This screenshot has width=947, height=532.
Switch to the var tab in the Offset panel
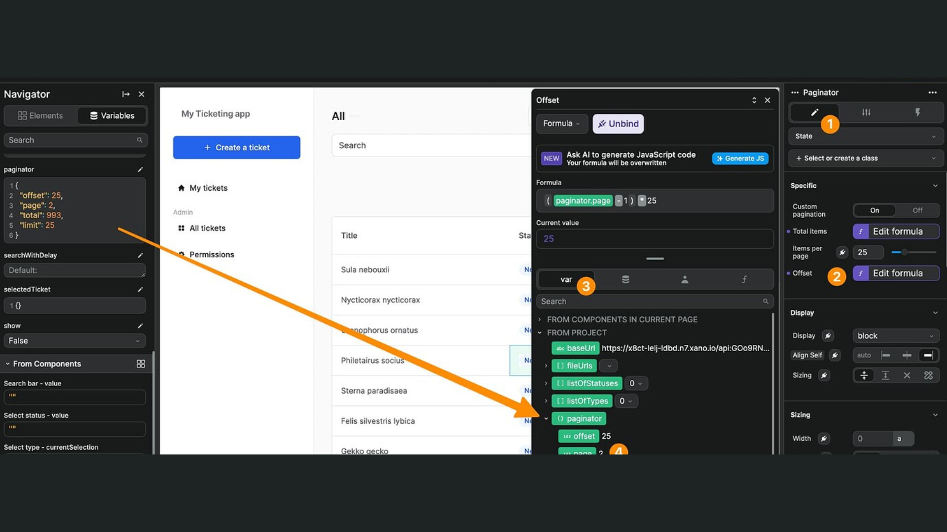566,279
